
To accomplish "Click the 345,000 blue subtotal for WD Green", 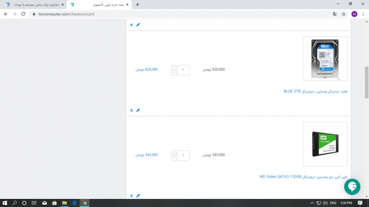I will tap(146, 155).
